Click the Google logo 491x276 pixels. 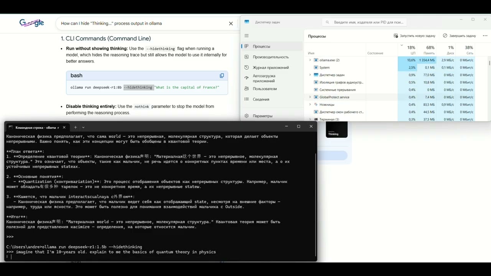(32, 23)
